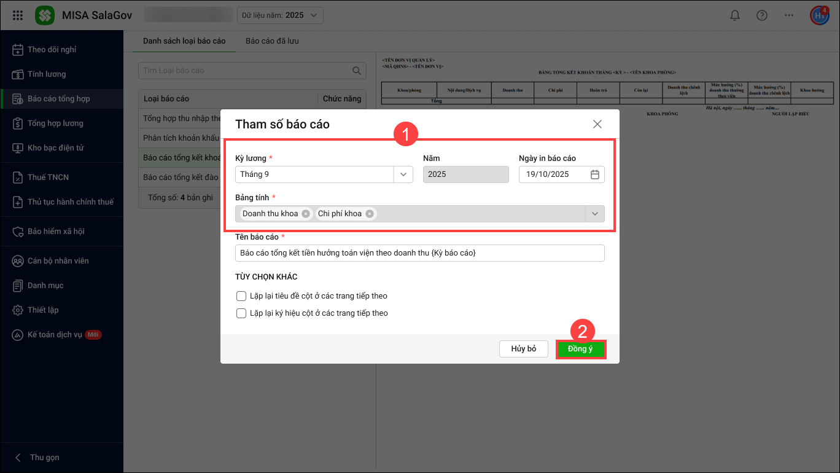Close the Tham số báo cáo dialog

(597, 124)
